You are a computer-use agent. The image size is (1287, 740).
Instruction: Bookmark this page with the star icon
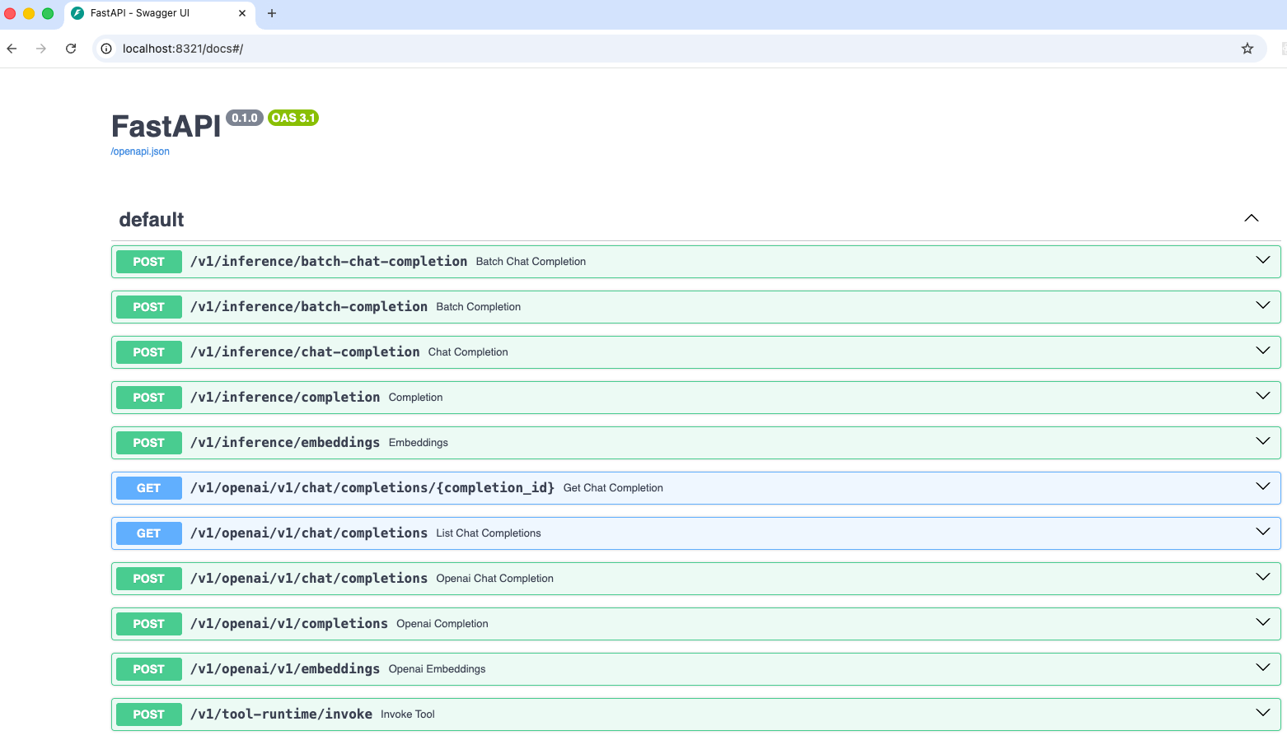[x=1247, y=49]
